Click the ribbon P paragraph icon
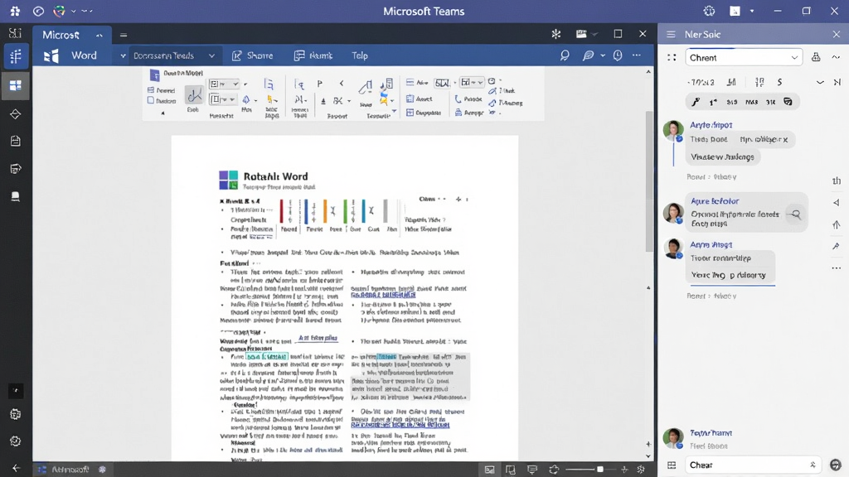The height and width of the screenshot is (477, 849). 319,84
